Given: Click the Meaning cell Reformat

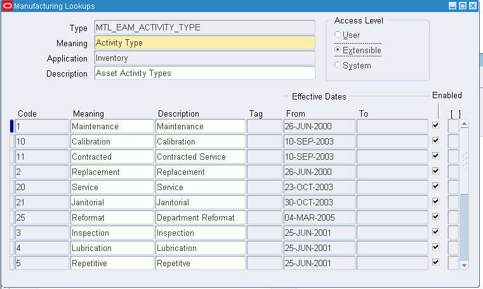Looking at the screenshot, I should click(112, 217).
